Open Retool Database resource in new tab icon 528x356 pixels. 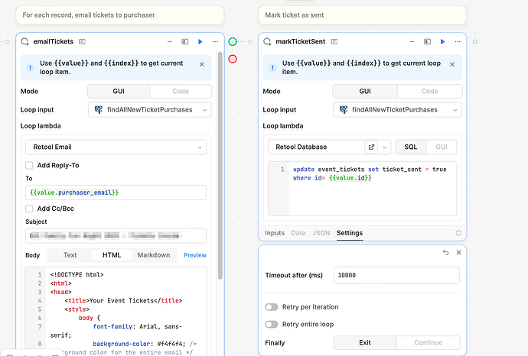click(371, 147)
